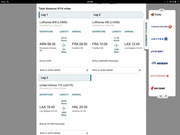Select the Leg 2 header
The image size is (180, 135).
tap(118, 15)
